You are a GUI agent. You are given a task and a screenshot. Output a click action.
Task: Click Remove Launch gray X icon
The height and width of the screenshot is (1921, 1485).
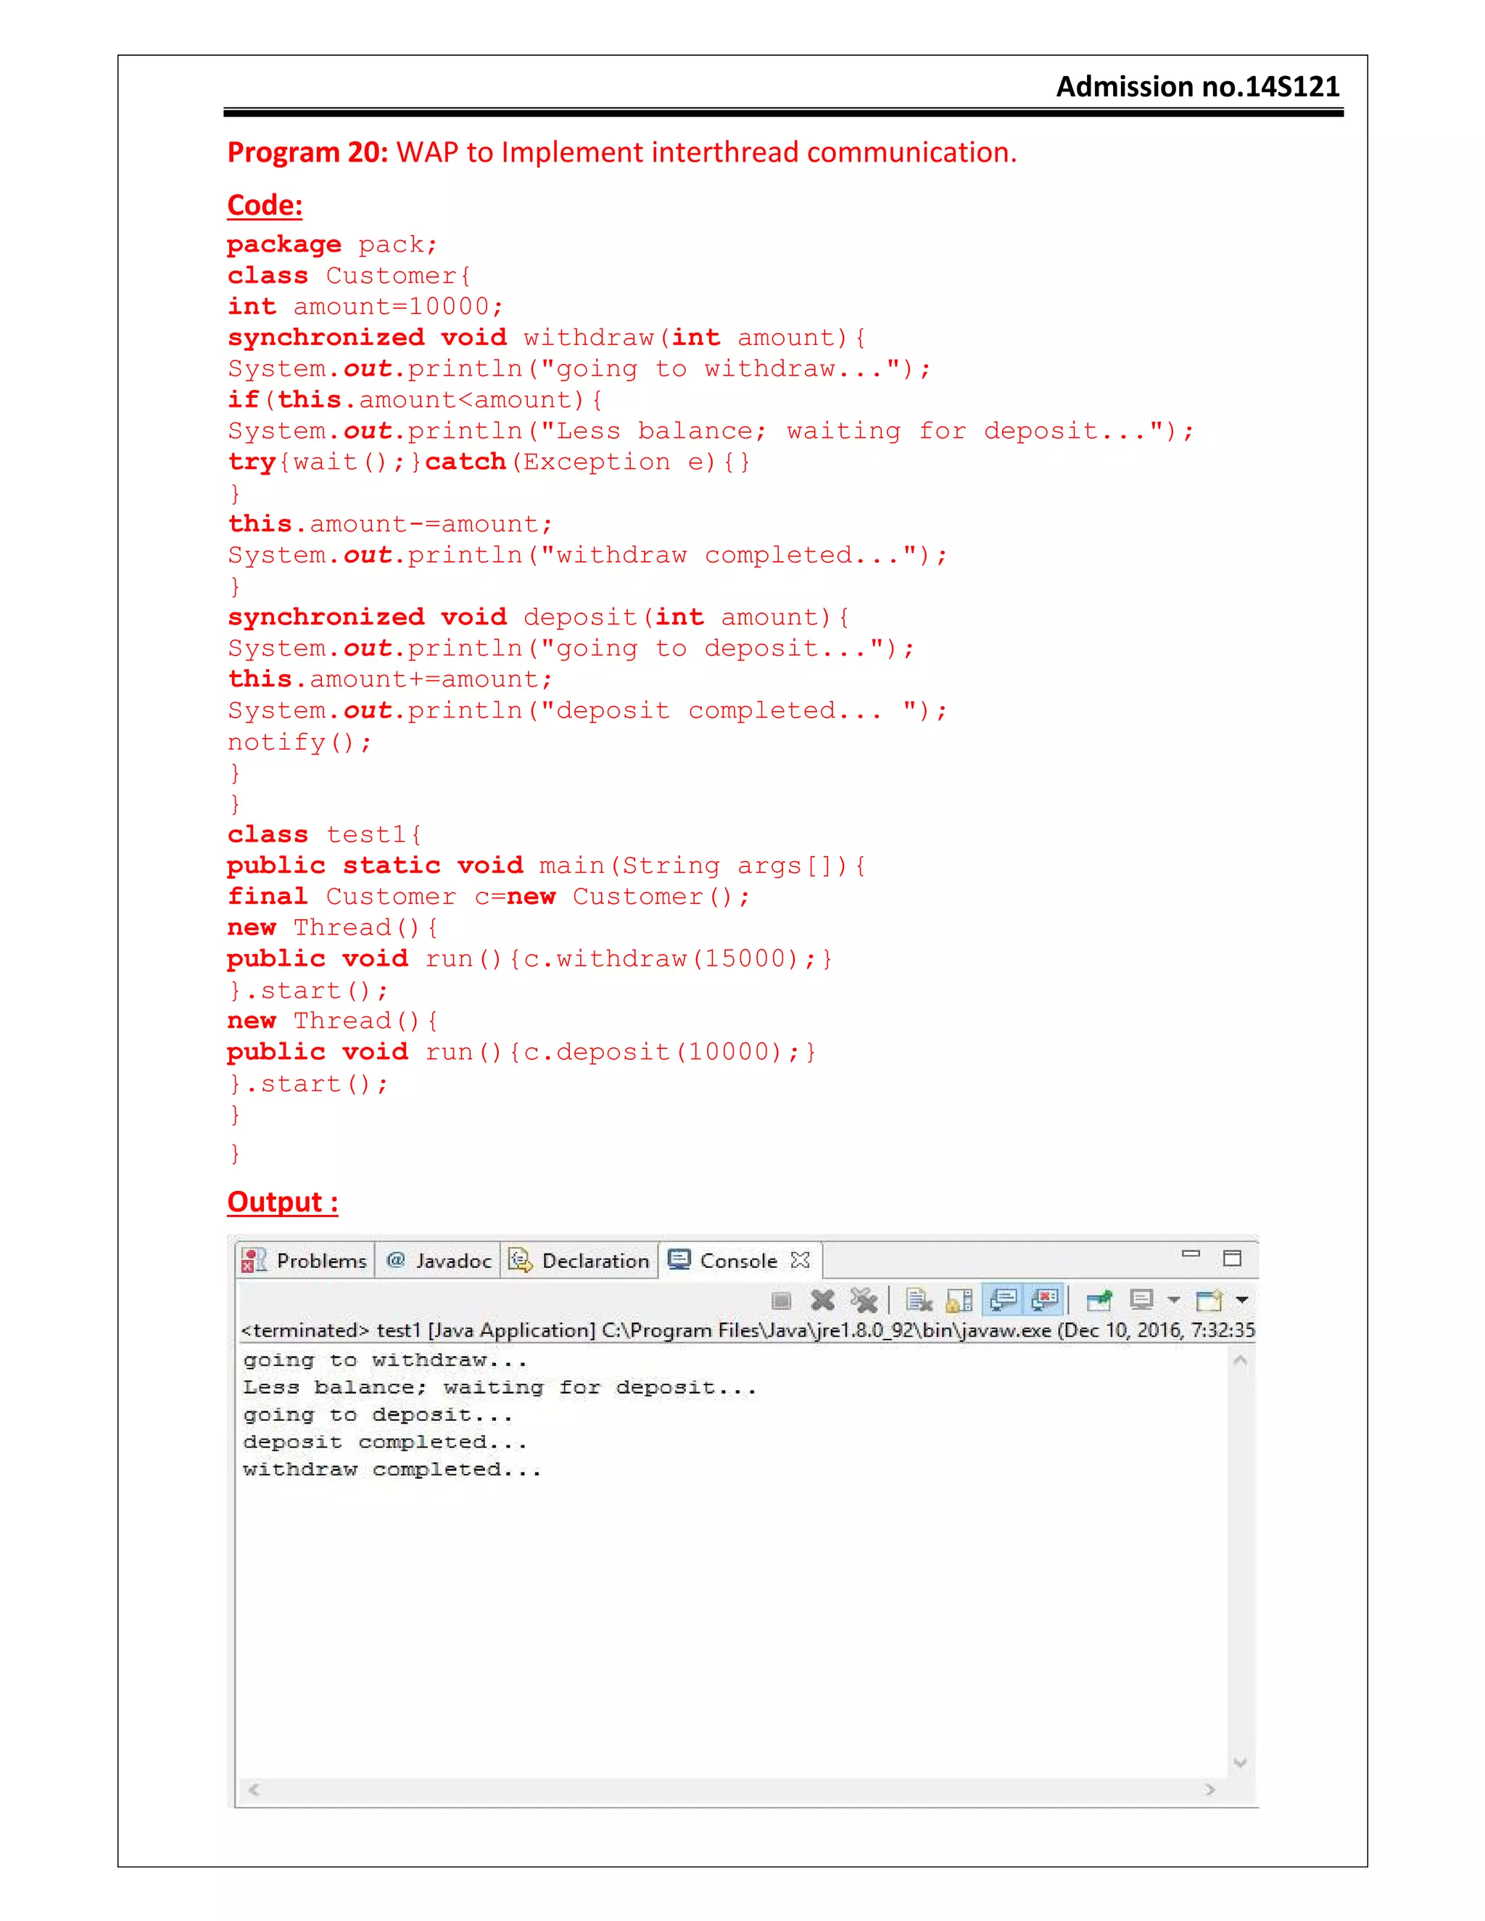pyautogui.click(x=822, y=1300)
